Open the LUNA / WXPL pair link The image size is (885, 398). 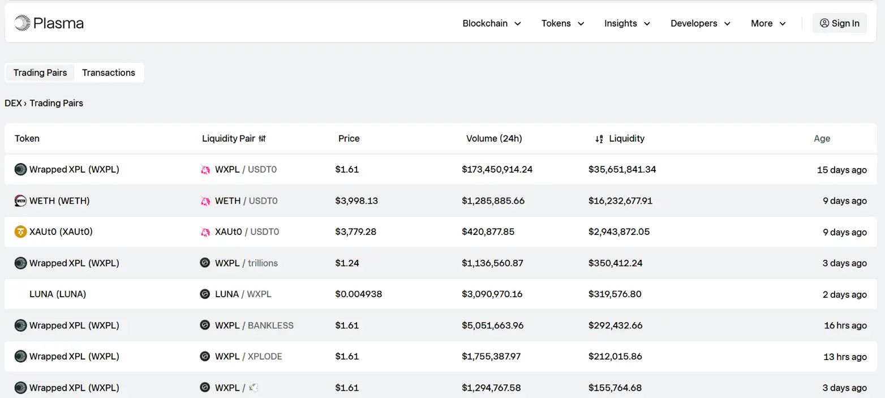pyautogui.click(x=243, y=294)
